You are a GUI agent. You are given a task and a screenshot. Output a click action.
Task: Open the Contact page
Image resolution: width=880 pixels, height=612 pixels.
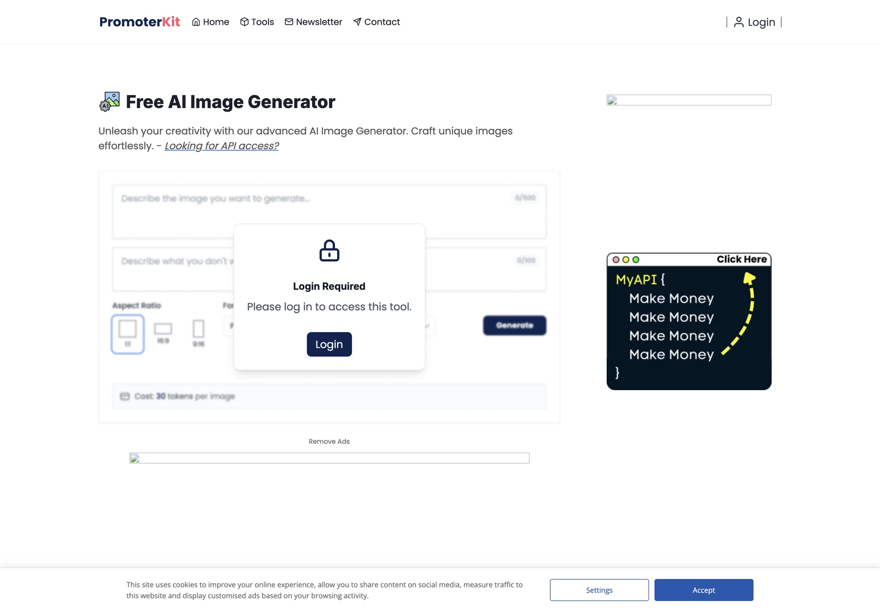[x=377, y=22]
